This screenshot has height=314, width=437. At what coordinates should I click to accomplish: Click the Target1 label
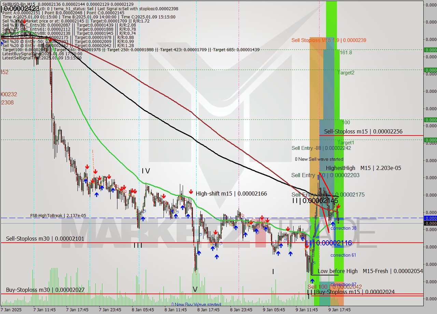(x=346, y=143)
